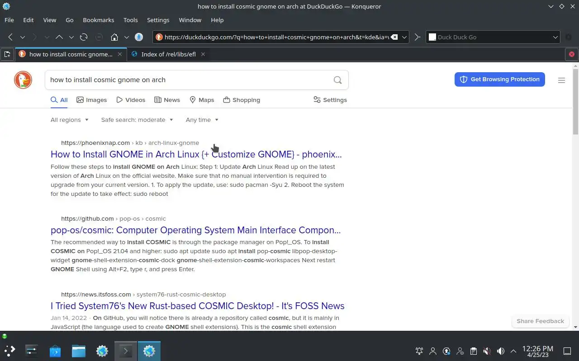
Task: Open the DuckDuckGo hamburger menu
Action: point(561,80)
